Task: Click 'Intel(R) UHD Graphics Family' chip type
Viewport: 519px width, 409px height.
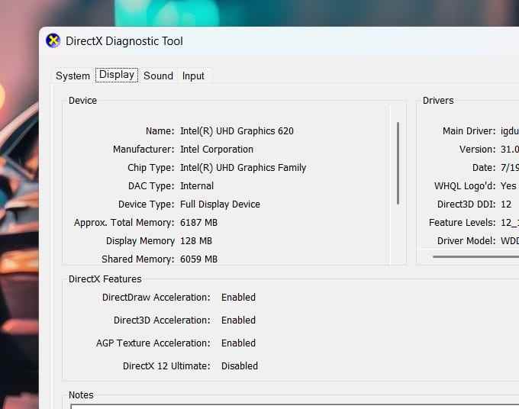Action: [243, 168]
